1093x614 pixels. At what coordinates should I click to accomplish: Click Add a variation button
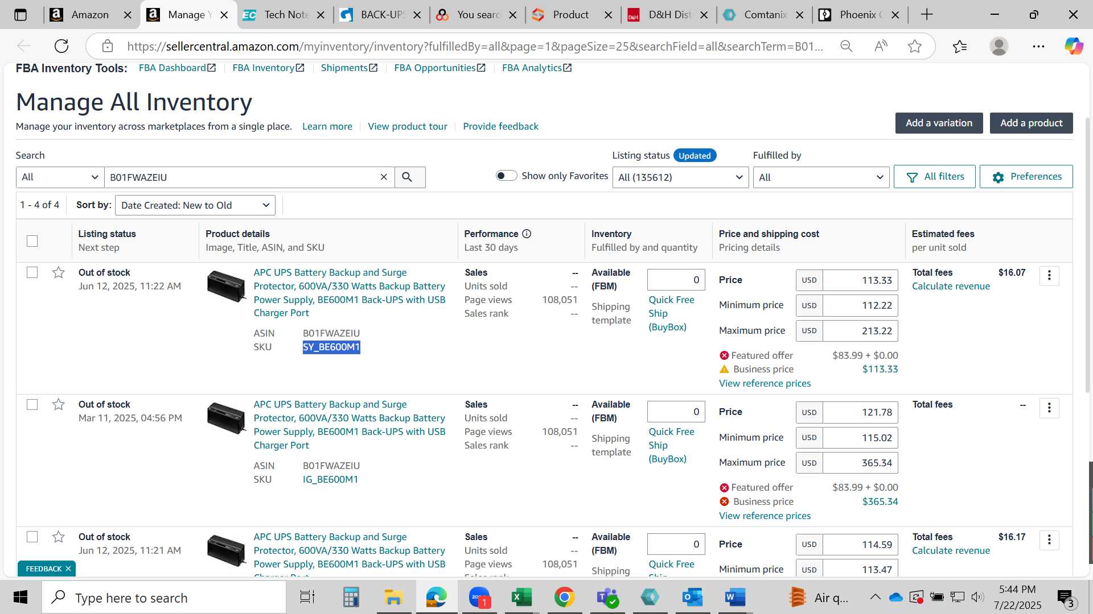(x=939, y=123)
